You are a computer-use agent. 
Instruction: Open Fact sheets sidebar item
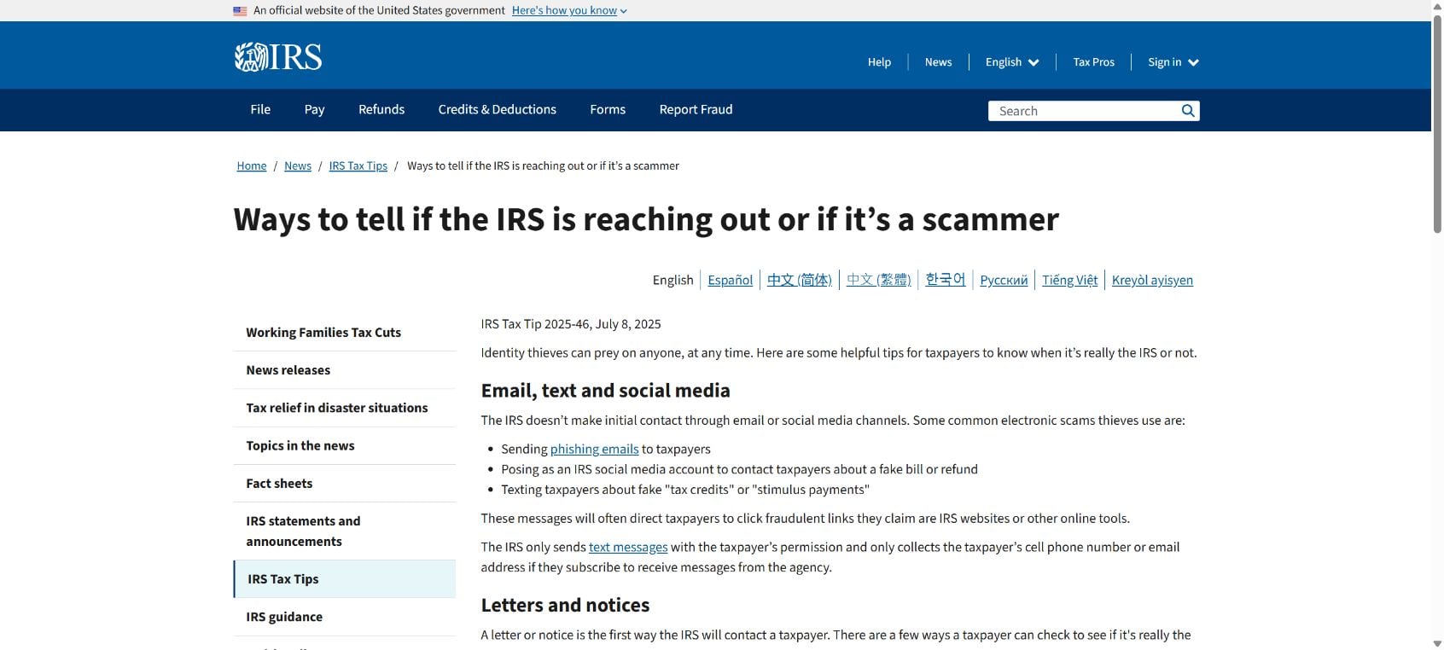click(x=345, y=483)
